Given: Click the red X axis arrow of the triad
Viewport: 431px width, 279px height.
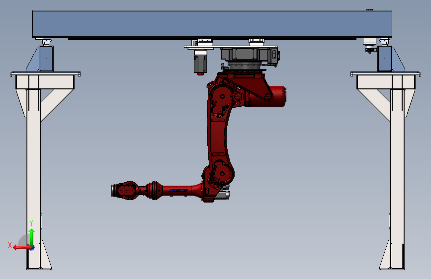Looking at the screenshot, I should [x=21, y=248].
